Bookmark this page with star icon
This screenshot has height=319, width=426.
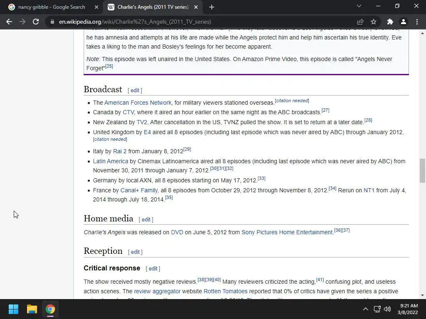click(374, 22)
